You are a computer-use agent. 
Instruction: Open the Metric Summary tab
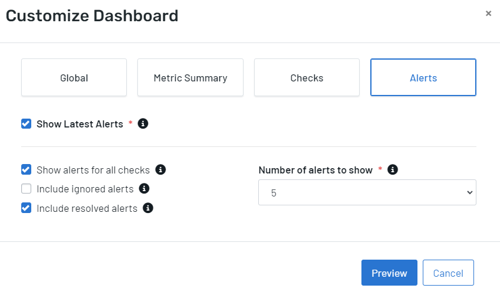190,77
